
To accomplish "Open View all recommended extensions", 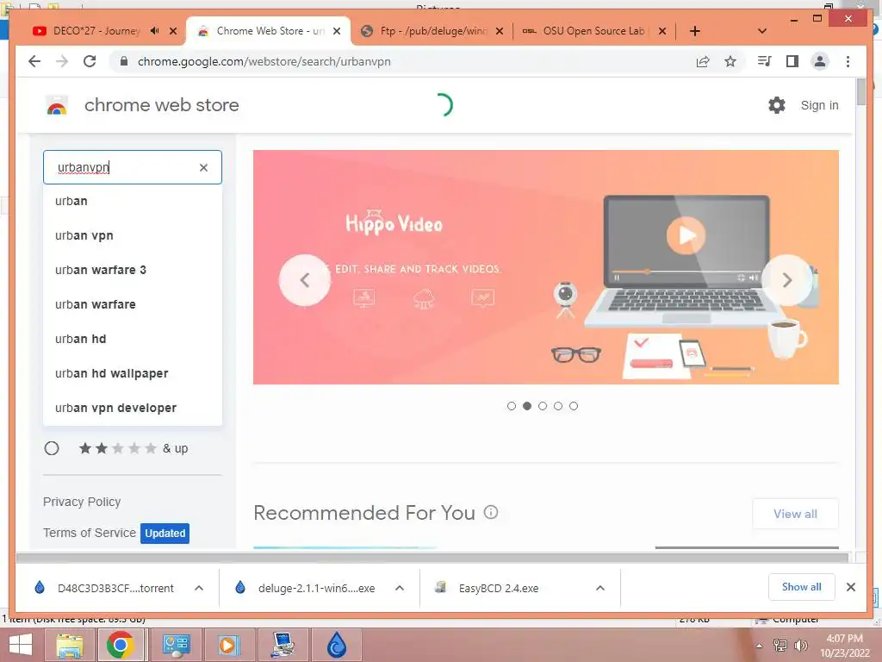I will (x=795, y=514).
